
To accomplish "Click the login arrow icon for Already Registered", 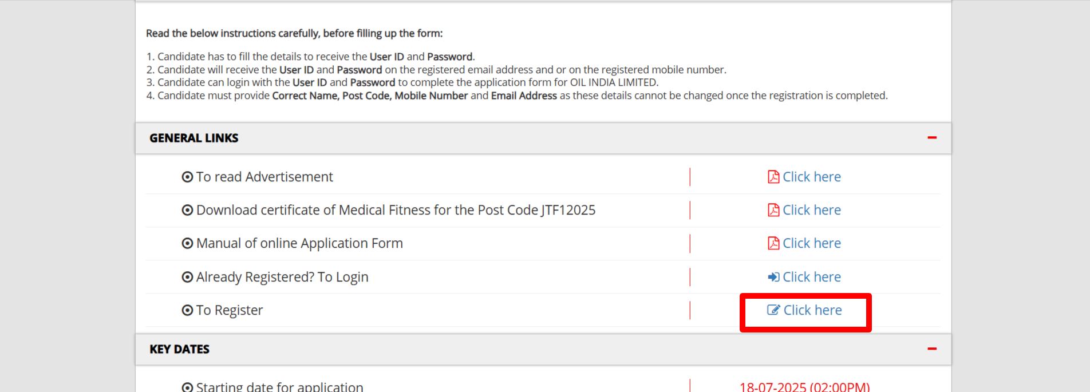I will click(773, 277).
